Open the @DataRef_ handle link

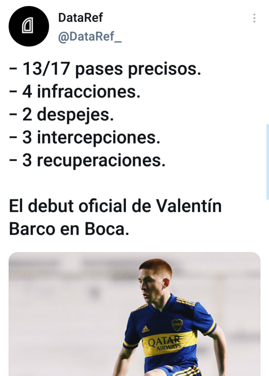[x=90, y=37]
